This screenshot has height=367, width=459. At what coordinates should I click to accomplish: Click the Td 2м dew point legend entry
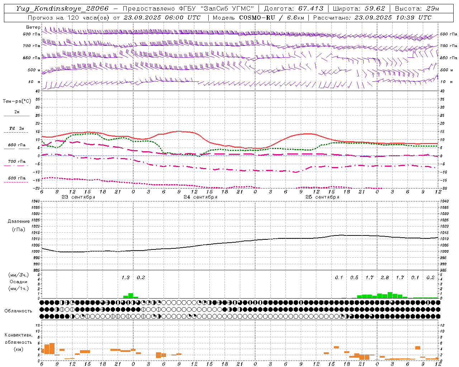point(17,128)
